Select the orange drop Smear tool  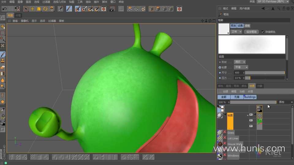3,80
